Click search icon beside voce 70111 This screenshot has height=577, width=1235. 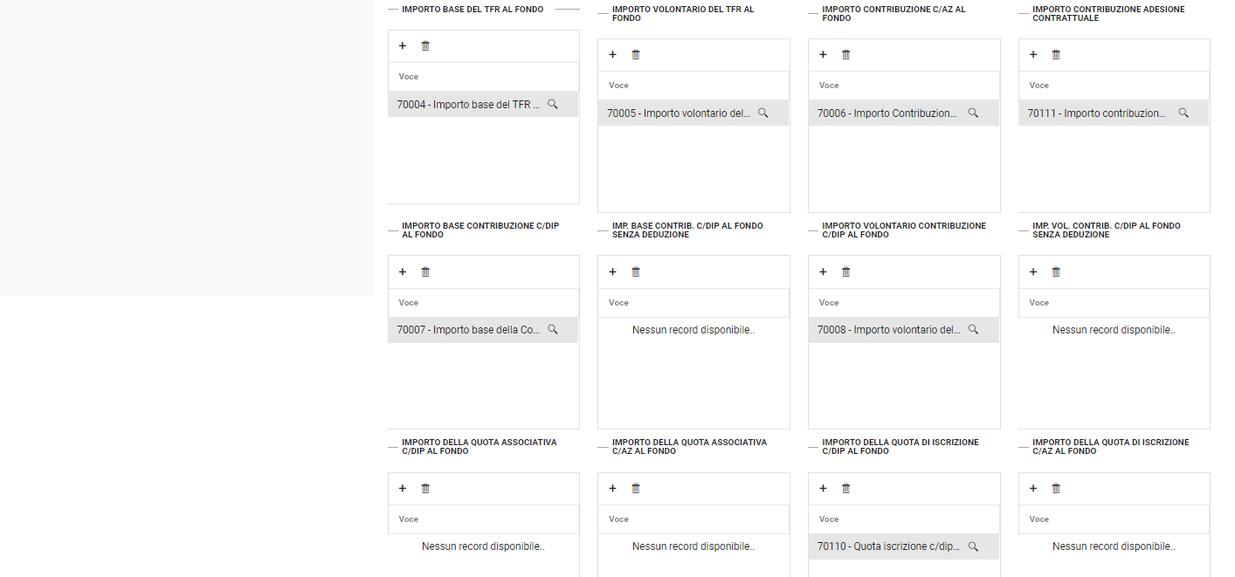click(1183, 113)
